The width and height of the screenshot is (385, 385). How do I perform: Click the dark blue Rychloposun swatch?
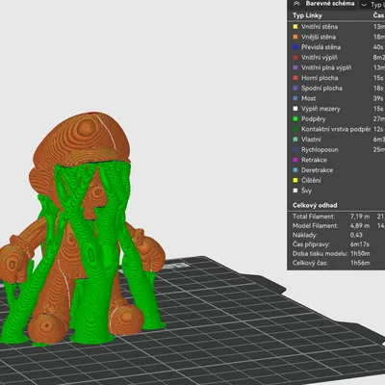click(295, 150)
